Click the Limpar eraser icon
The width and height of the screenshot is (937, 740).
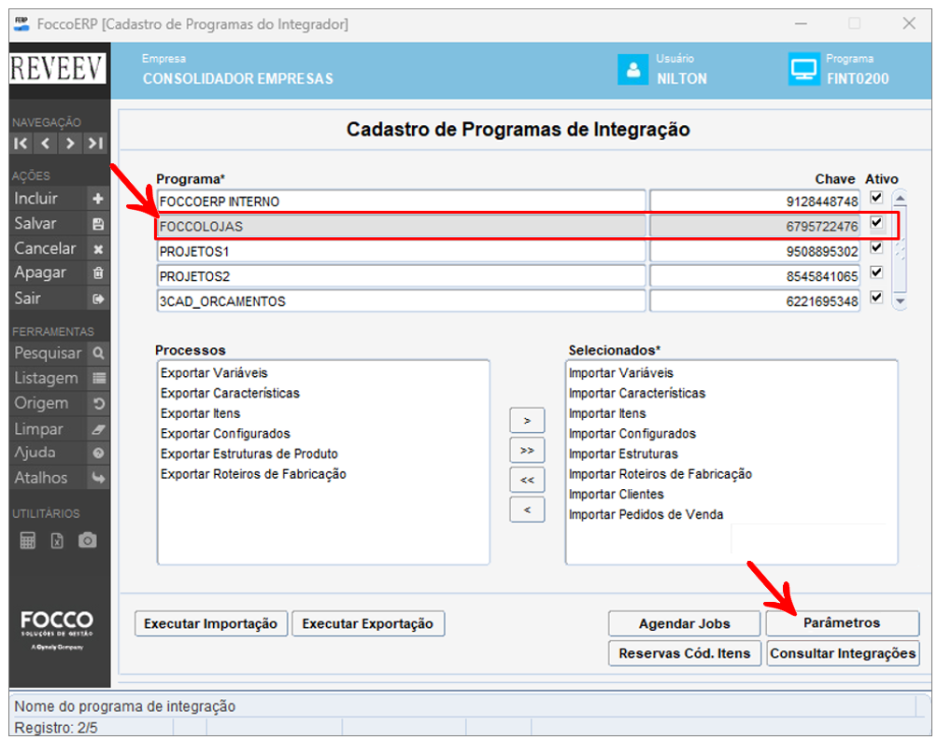point(98,428)
